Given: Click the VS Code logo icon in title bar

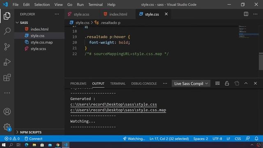Looking at the screenshot, I should click(5, 5).
